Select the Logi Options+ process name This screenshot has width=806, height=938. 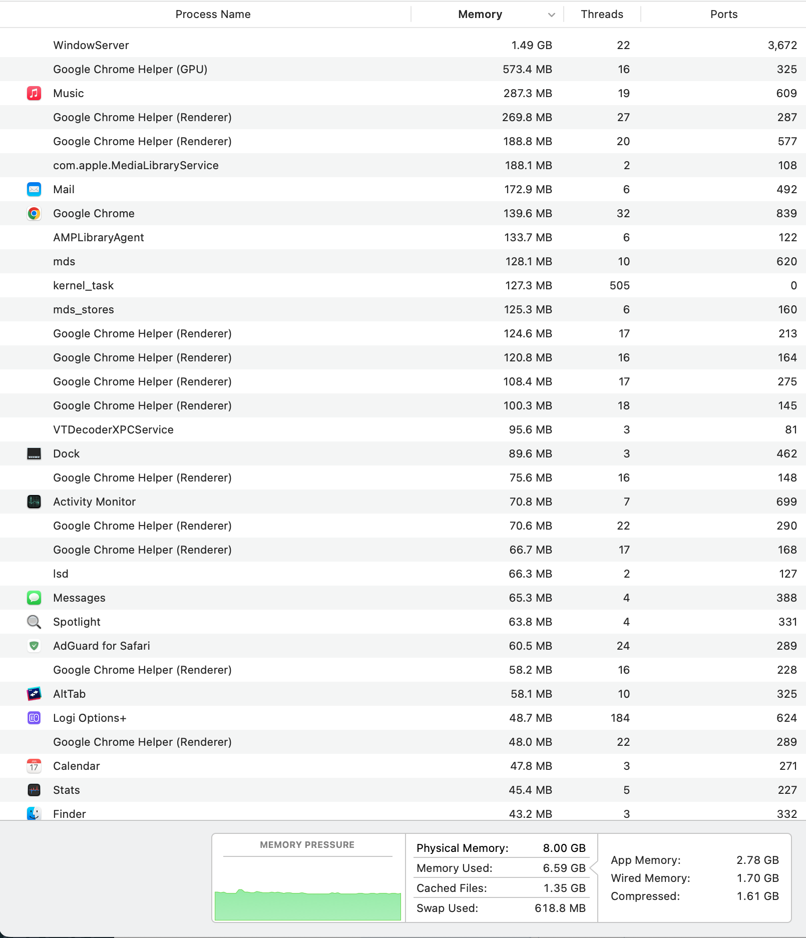(90, 718)
